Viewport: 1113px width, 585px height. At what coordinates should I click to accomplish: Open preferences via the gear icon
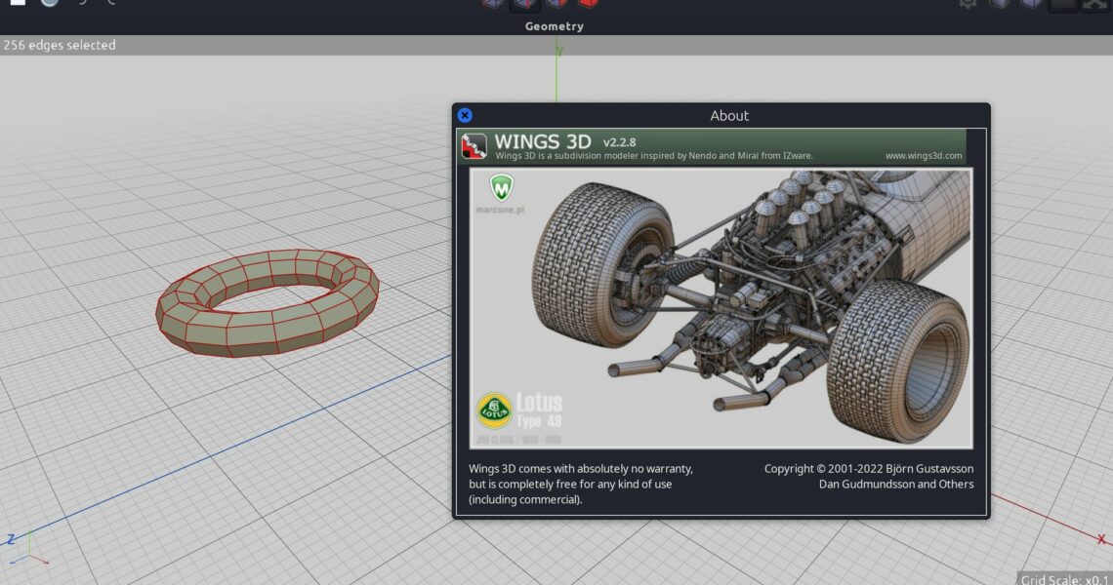968,3
